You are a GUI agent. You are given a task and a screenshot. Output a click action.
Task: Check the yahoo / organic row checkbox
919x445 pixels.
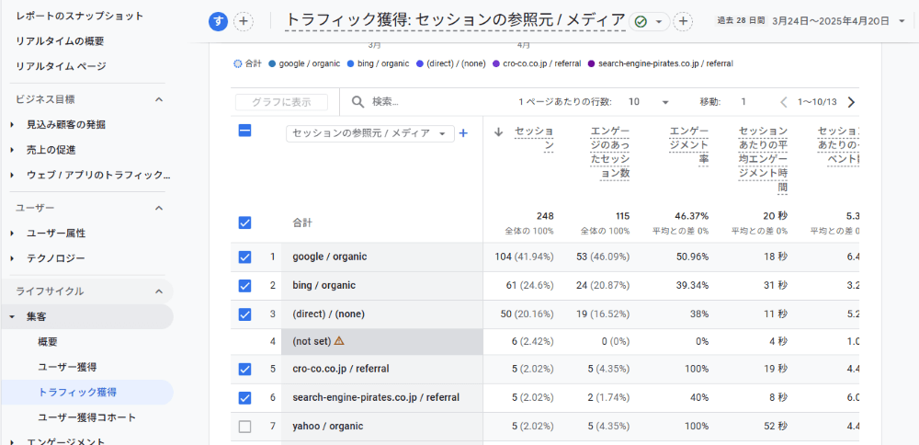click(245, 427)
